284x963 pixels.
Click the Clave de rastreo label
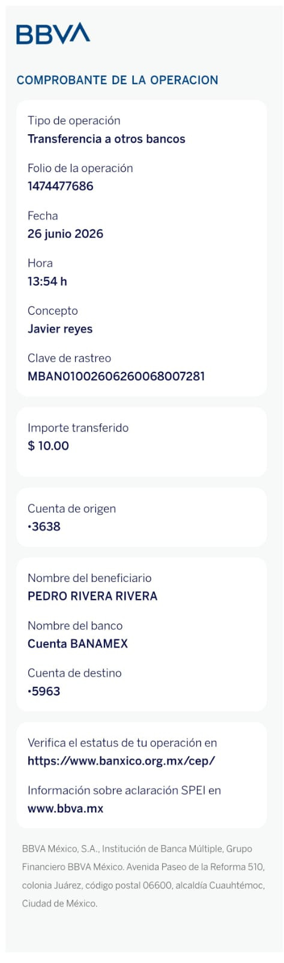69,358
